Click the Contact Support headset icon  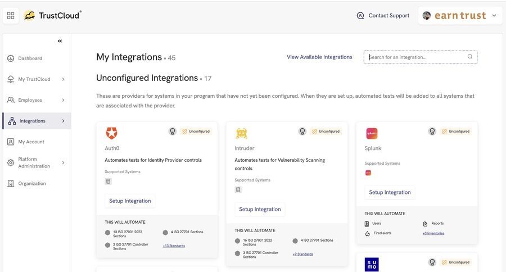360,16
